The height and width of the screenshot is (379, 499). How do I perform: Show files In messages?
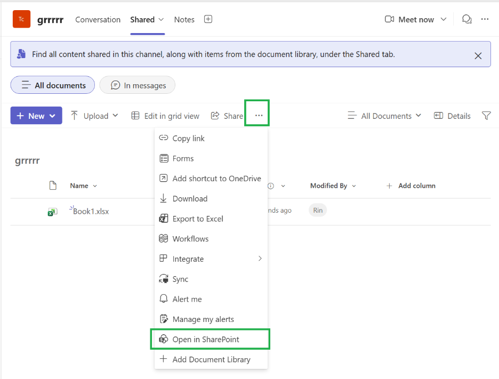tap(137, 85)
